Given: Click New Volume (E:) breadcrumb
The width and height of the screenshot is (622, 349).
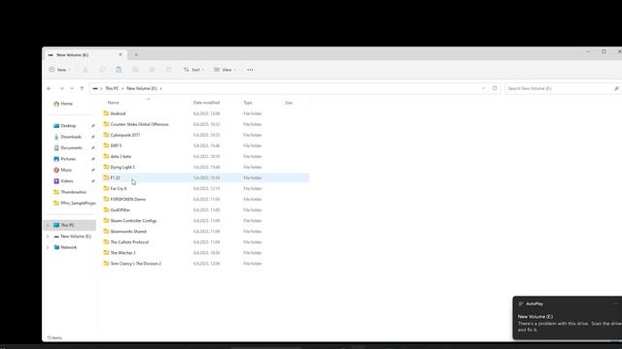Looking at the screenshot, I should [x=142, y=88].
